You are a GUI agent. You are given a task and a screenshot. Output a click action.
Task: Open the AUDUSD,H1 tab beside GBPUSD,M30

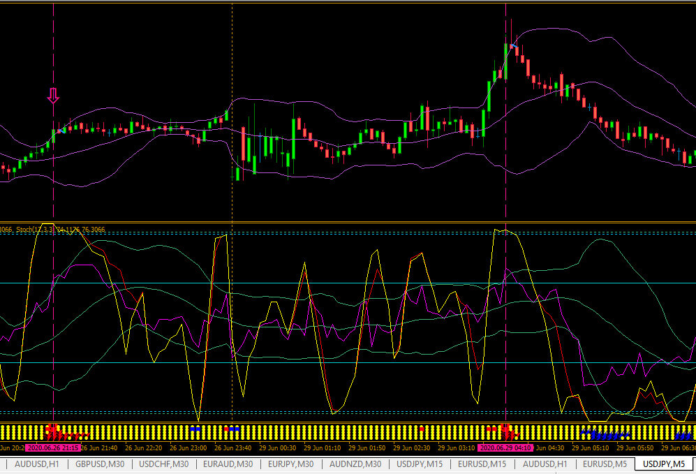(x=36, y=464)
